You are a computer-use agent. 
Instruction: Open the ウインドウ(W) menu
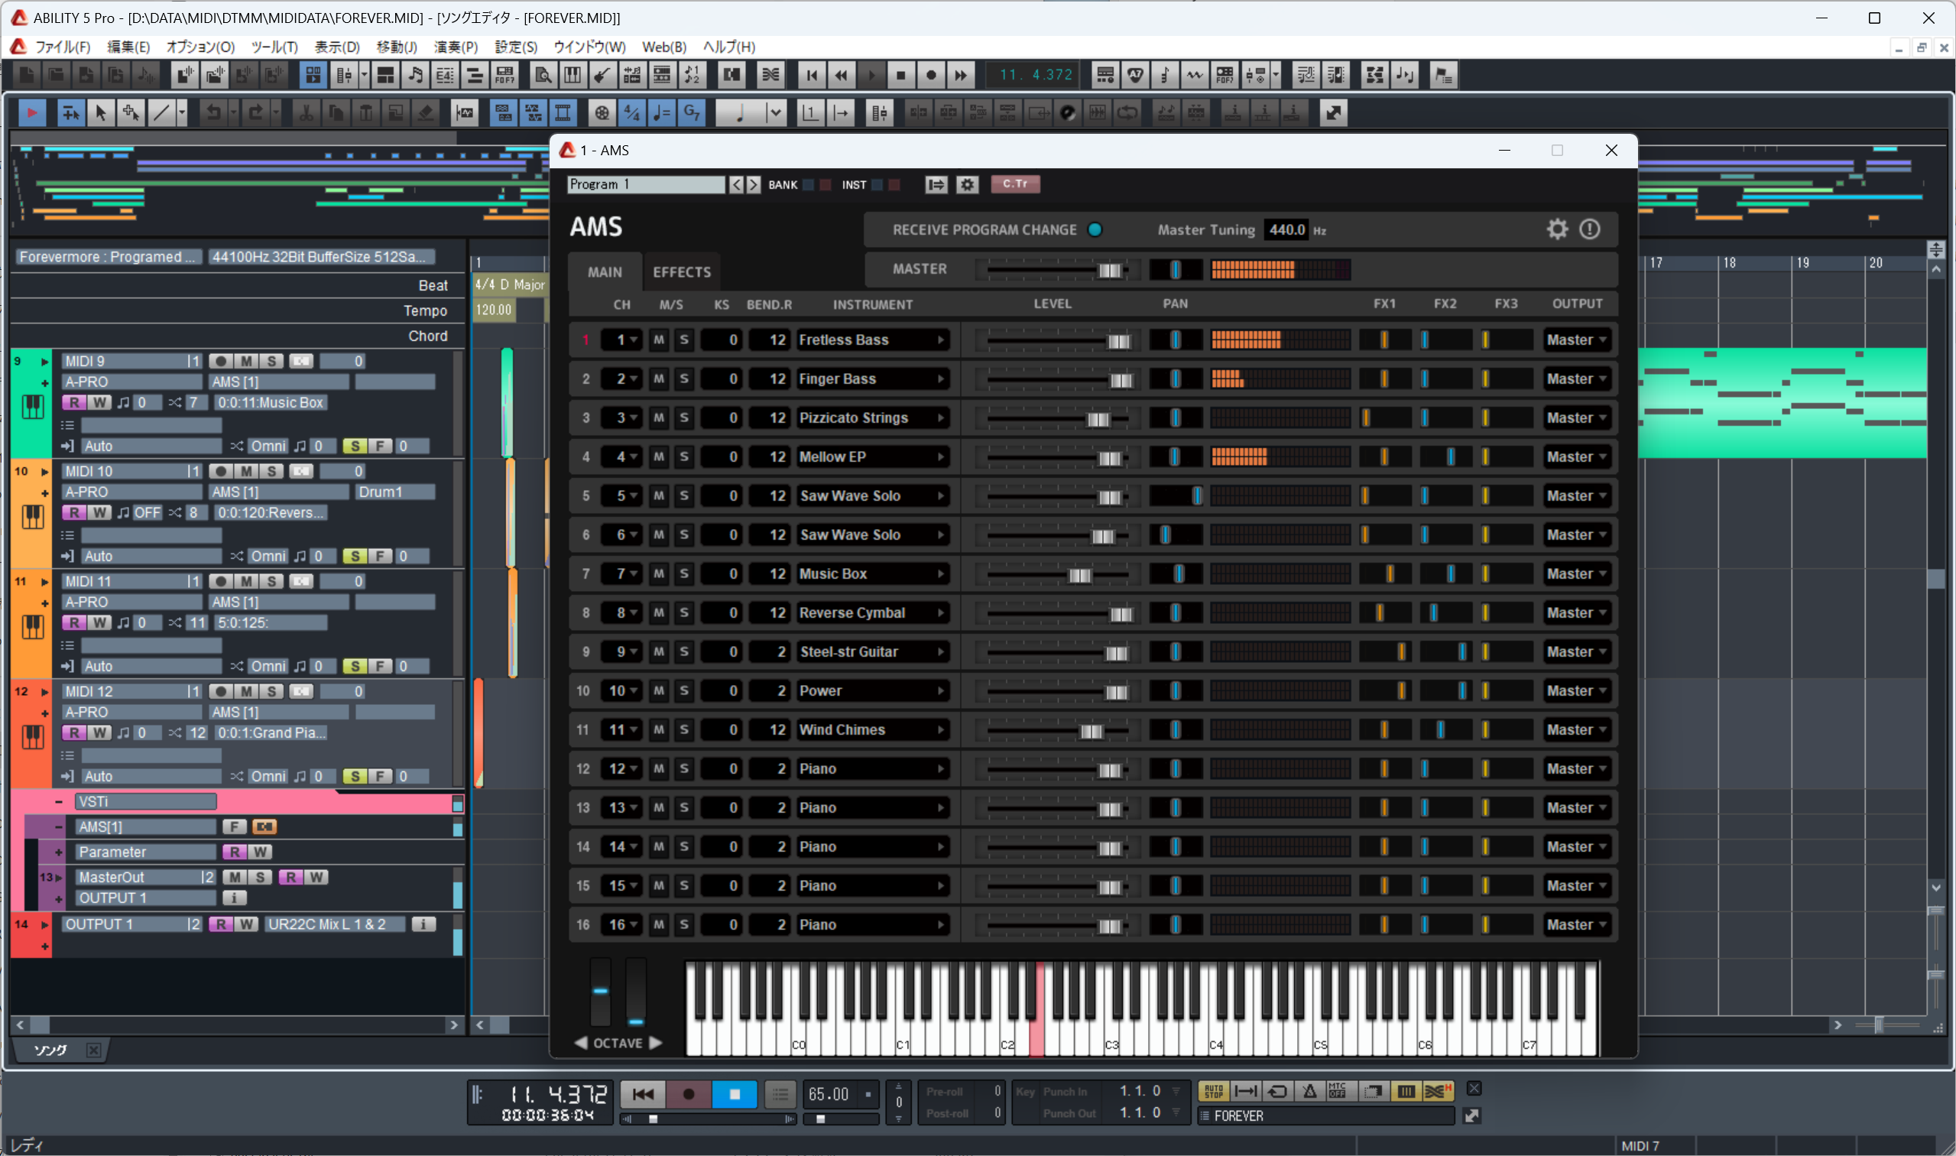point(589,47)
